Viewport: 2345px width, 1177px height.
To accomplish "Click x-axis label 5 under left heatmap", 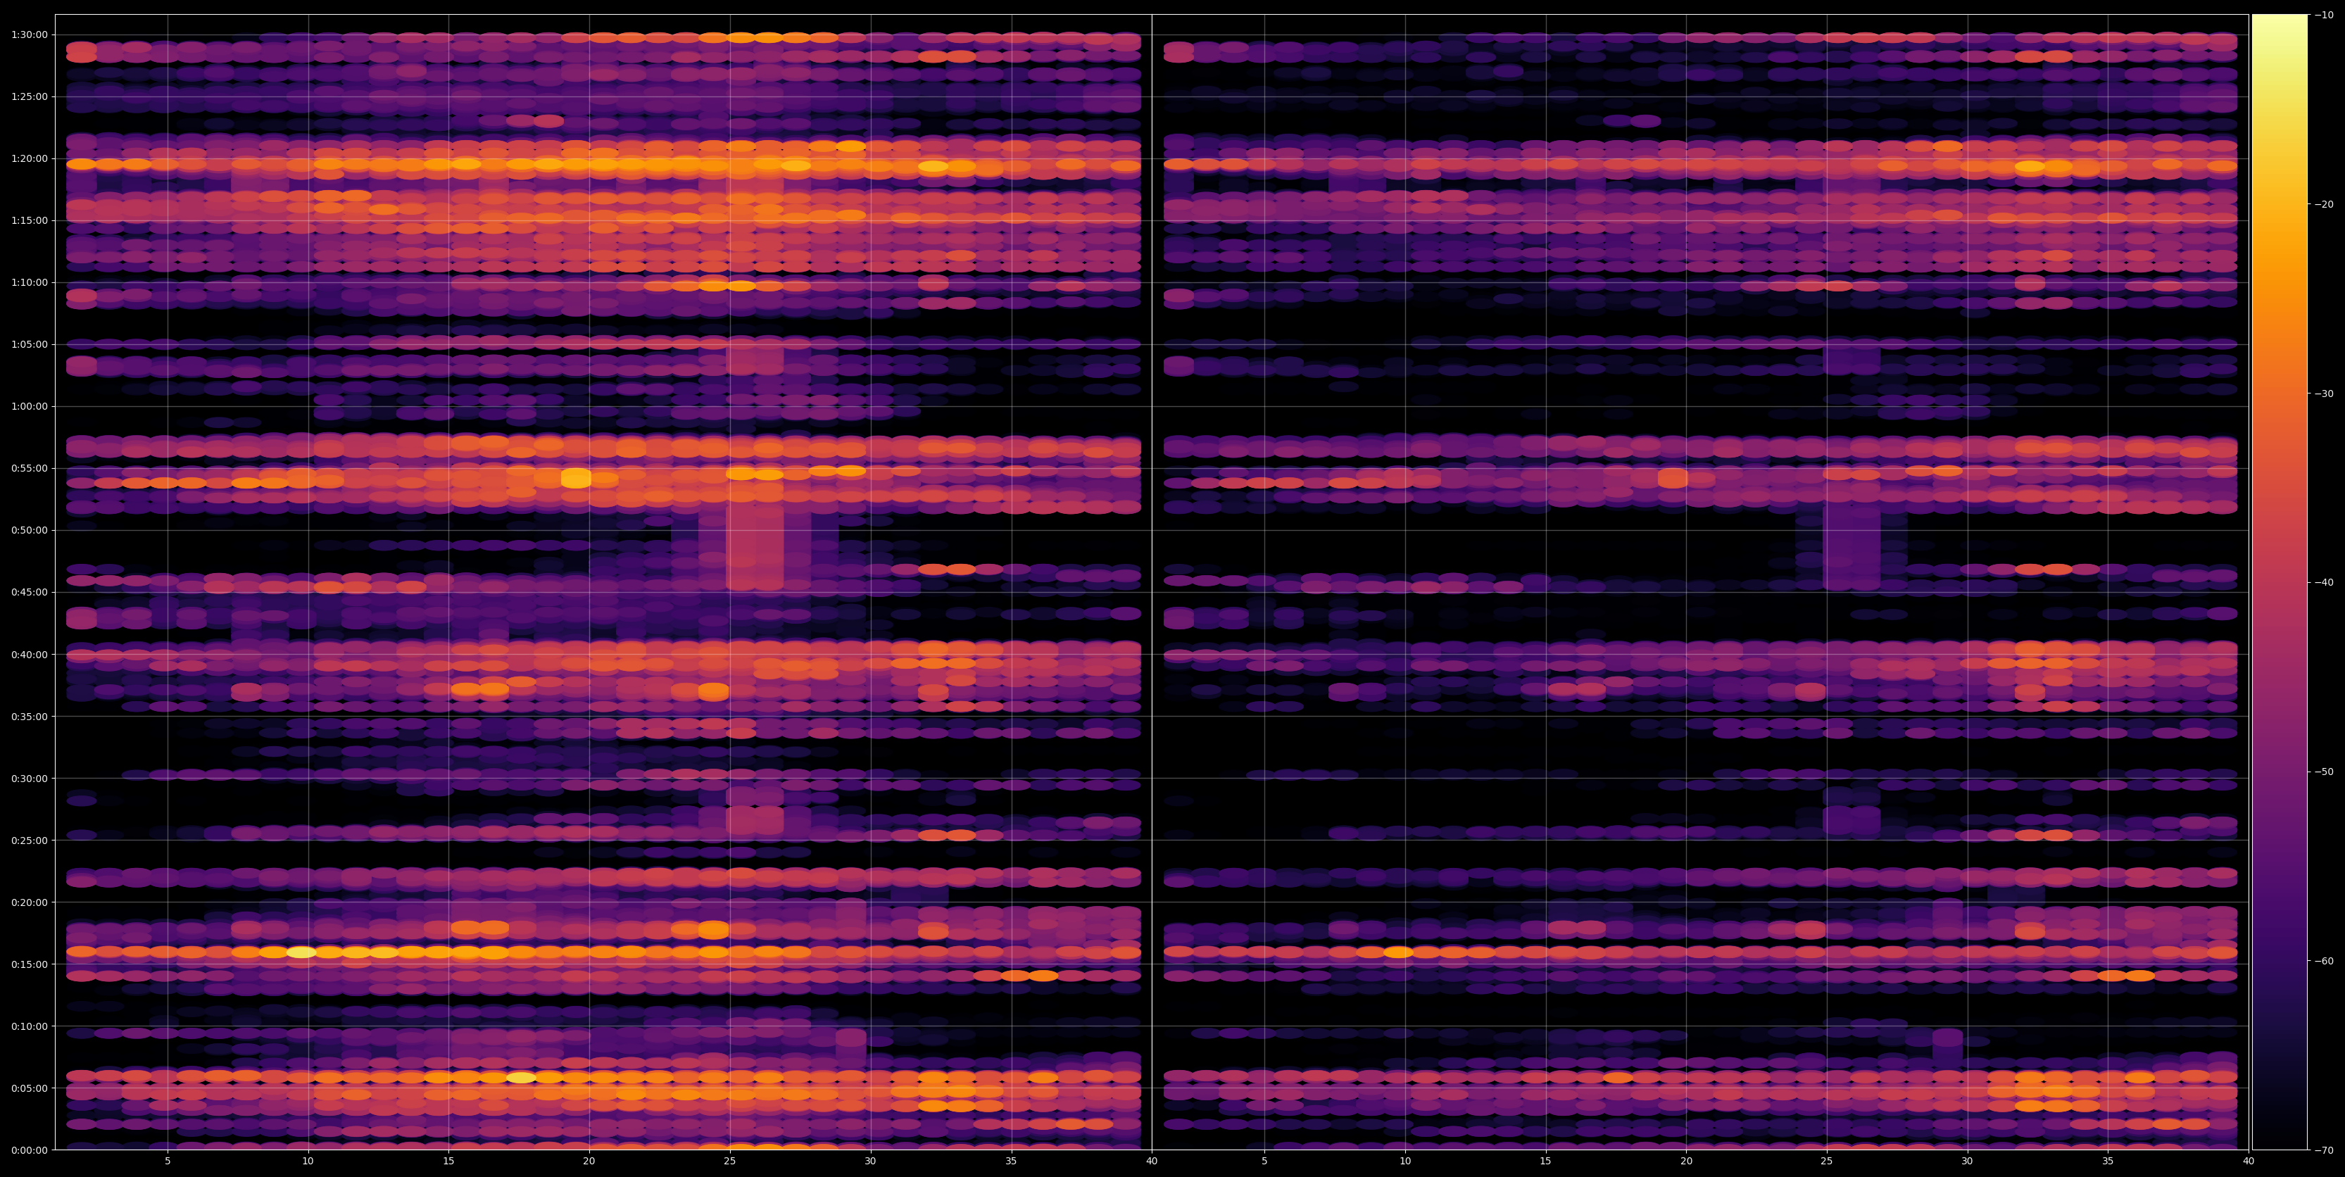I will click(x=168, y=1162).
